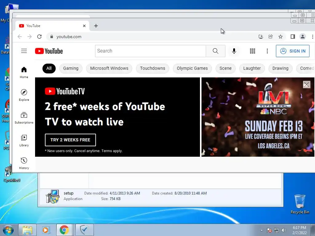The image size is (315, 236).
Task: Dismiss the Super Bowl ad with X
Action: pyautogui.click(x=307, y=85)
